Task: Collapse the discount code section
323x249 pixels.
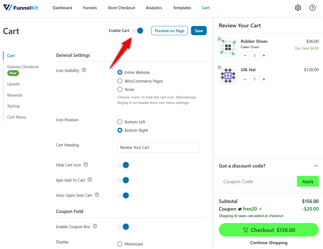Action: click(x=316, y=166)
